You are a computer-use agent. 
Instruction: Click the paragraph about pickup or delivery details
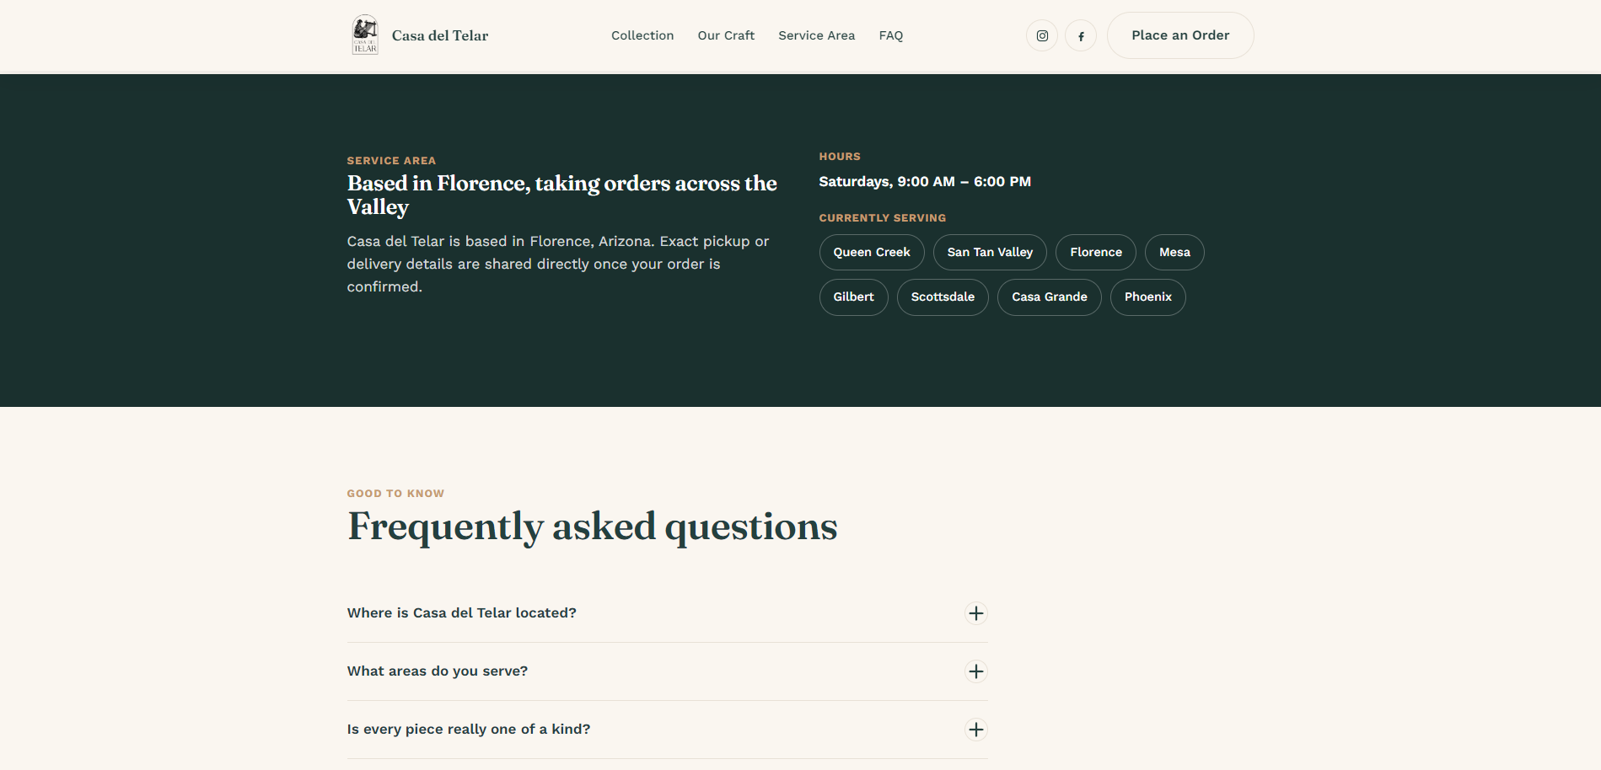click(558, 264)
